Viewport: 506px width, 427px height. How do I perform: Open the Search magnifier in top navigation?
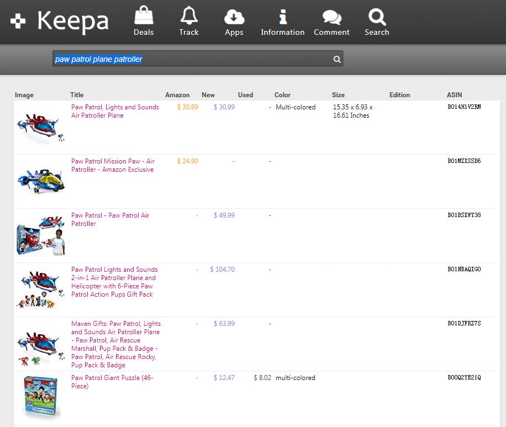pyautogui.click(x=377, y=17)
